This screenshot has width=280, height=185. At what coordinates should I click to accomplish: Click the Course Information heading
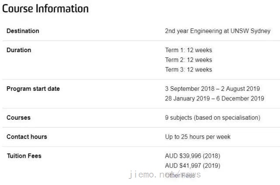coord(45,9)
